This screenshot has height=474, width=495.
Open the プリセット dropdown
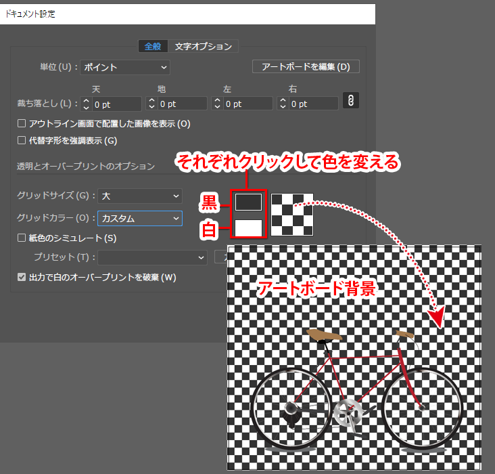pyautogui.click(x=152, y=257)
